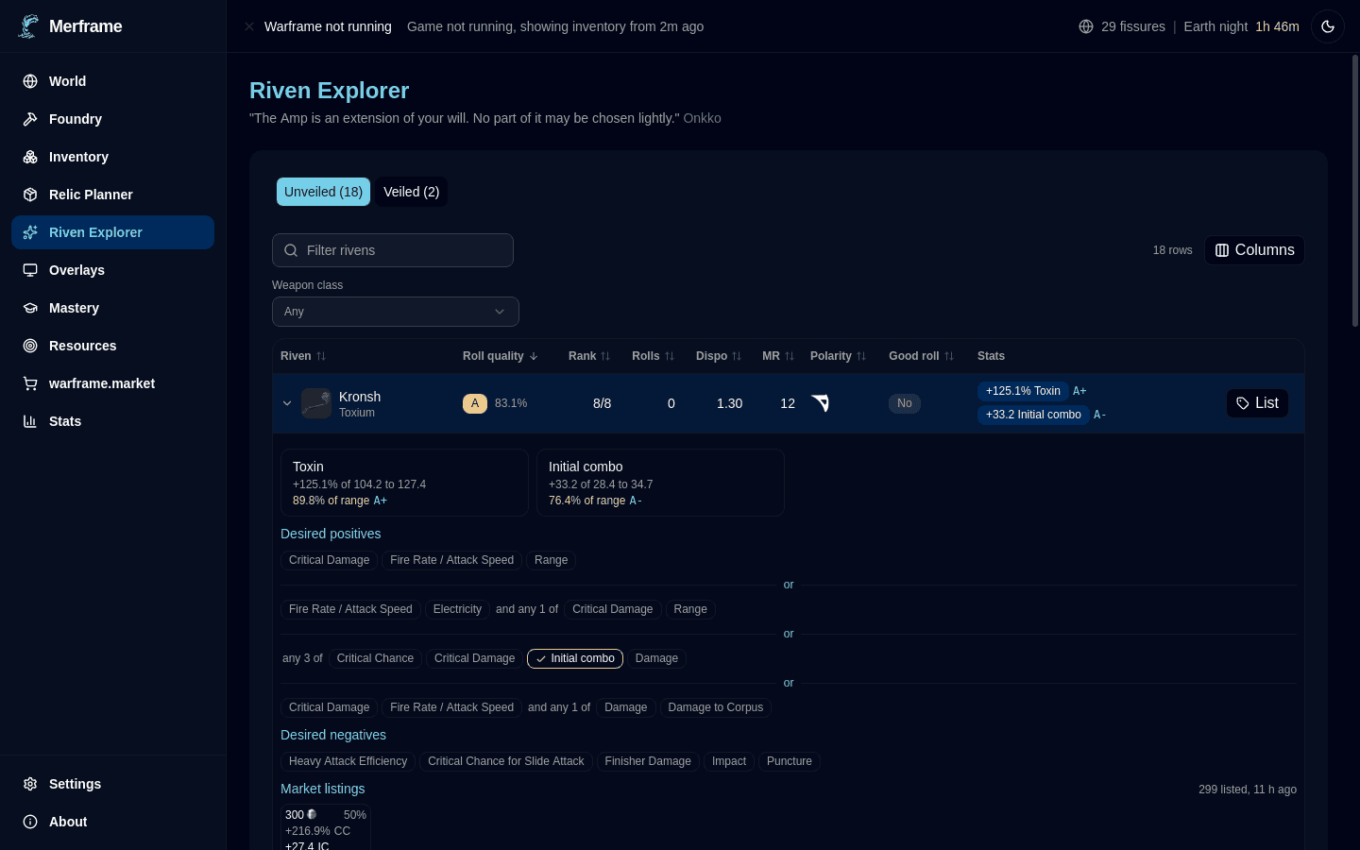Sort table by Riven column

(303, 356)
